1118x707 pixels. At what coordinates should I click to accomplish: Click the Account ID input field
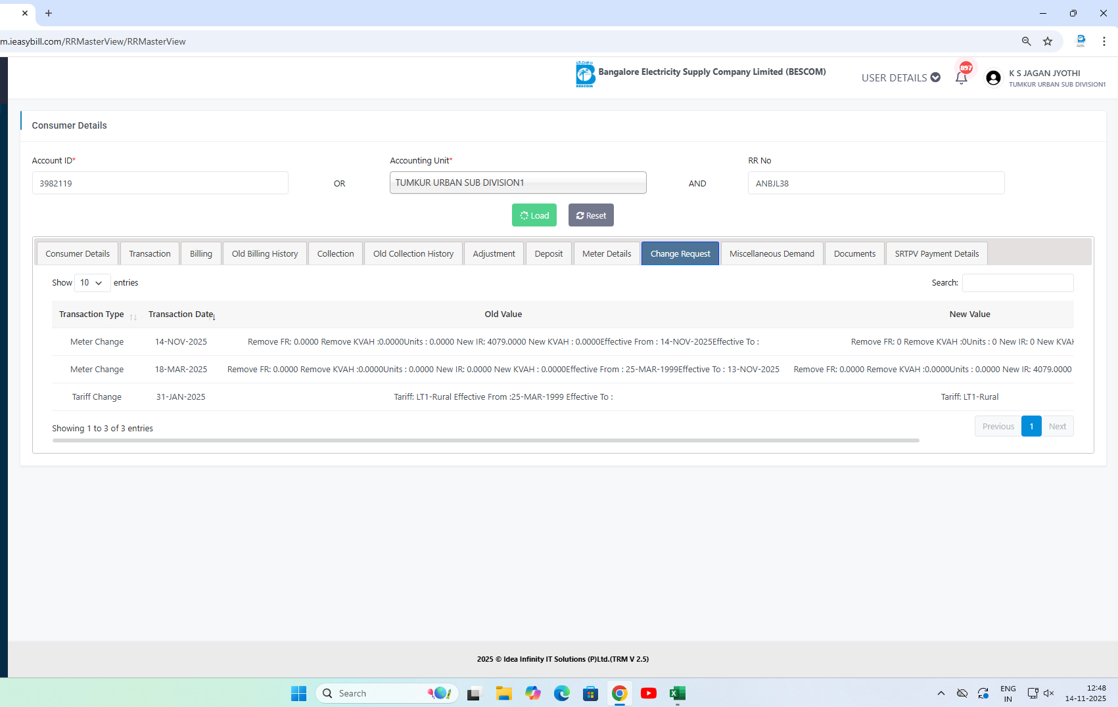(160, 183)
